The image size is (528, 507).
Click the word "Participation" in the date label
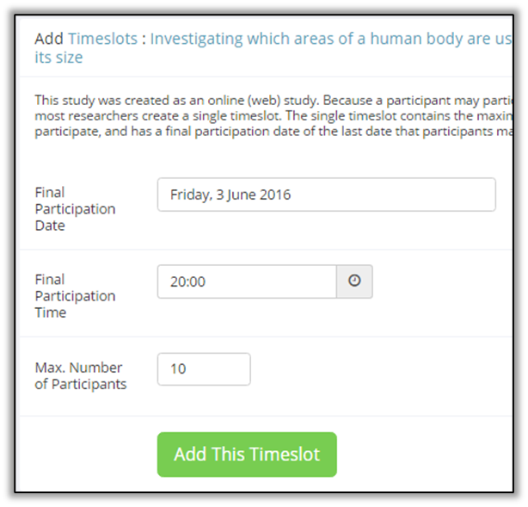point(75,209)
